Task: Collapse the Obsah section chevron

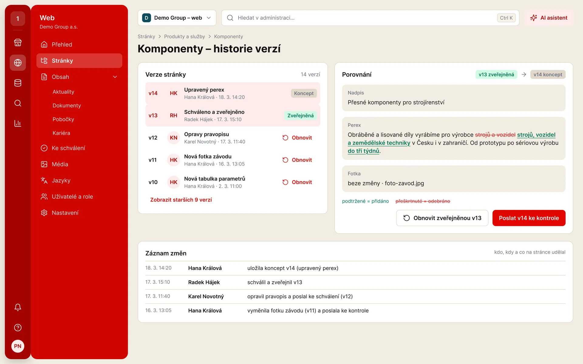Action: point(115,77)
